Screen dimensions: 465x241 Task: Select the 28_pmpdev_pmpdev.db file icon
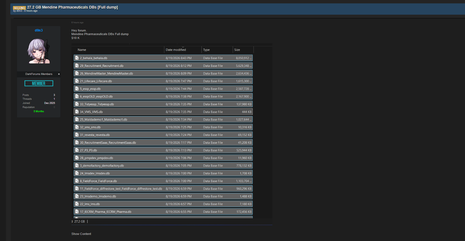click(x=77, y=158)
